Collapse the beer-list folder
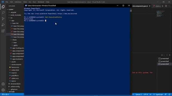This screenshot has height=96, width=172. tap(15, 23)
